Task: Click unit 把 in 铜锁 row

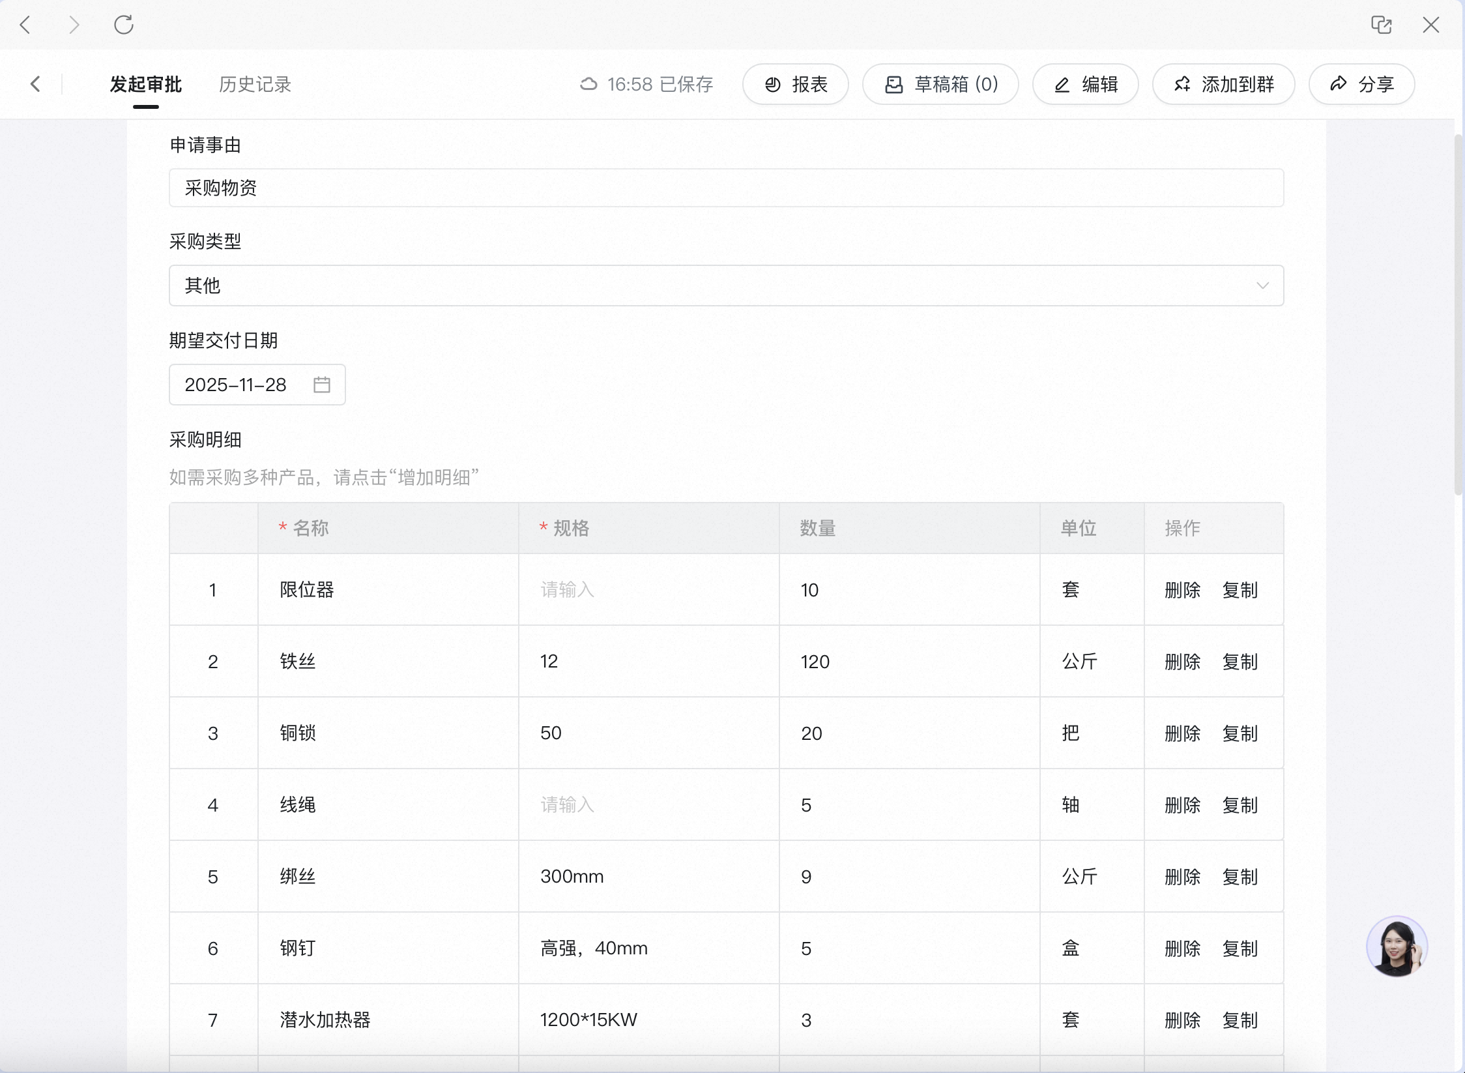Action: [x=1092, y=733]
